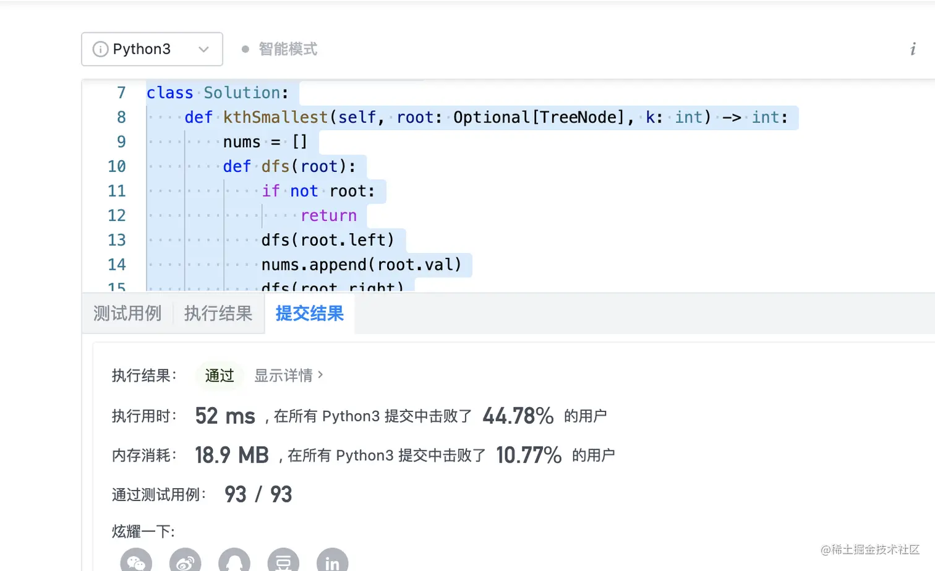Screen dimensions: 935x571
Task: Open 显示详情 details link
Action: (x=289, y=376)
